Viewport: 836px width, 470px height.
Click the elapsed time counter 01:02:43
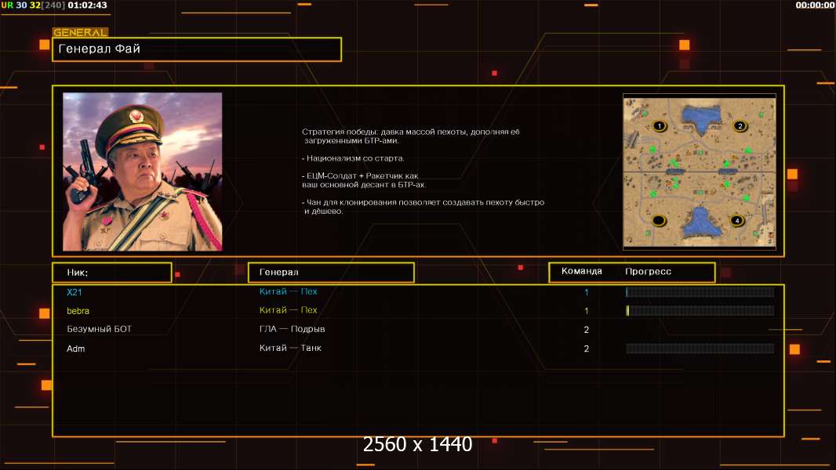point(87,5)
